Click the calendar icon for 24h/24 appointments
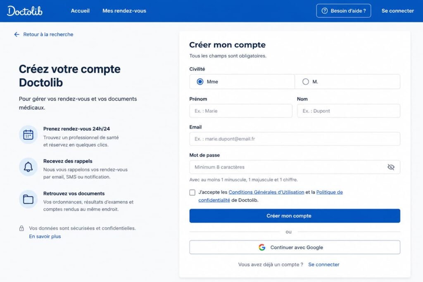The width and height of the screenshot is (423, 282). [x=29, y=135]
